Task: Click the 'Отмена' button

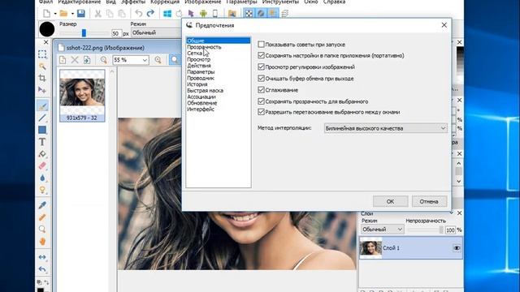Action: coord(429,201)
